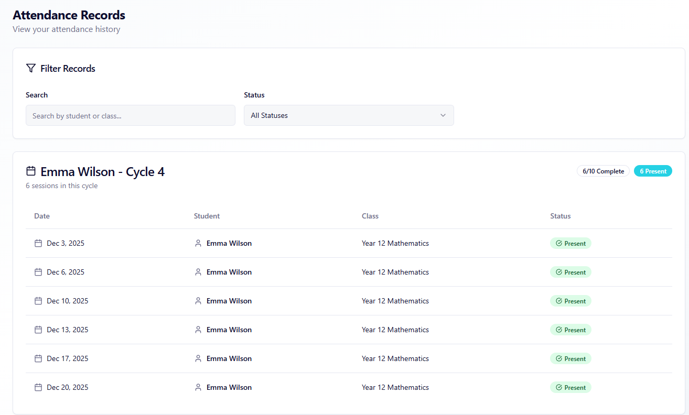
Task: Click the chevron arrow in Status dropdown
Action: coord(443,115)
